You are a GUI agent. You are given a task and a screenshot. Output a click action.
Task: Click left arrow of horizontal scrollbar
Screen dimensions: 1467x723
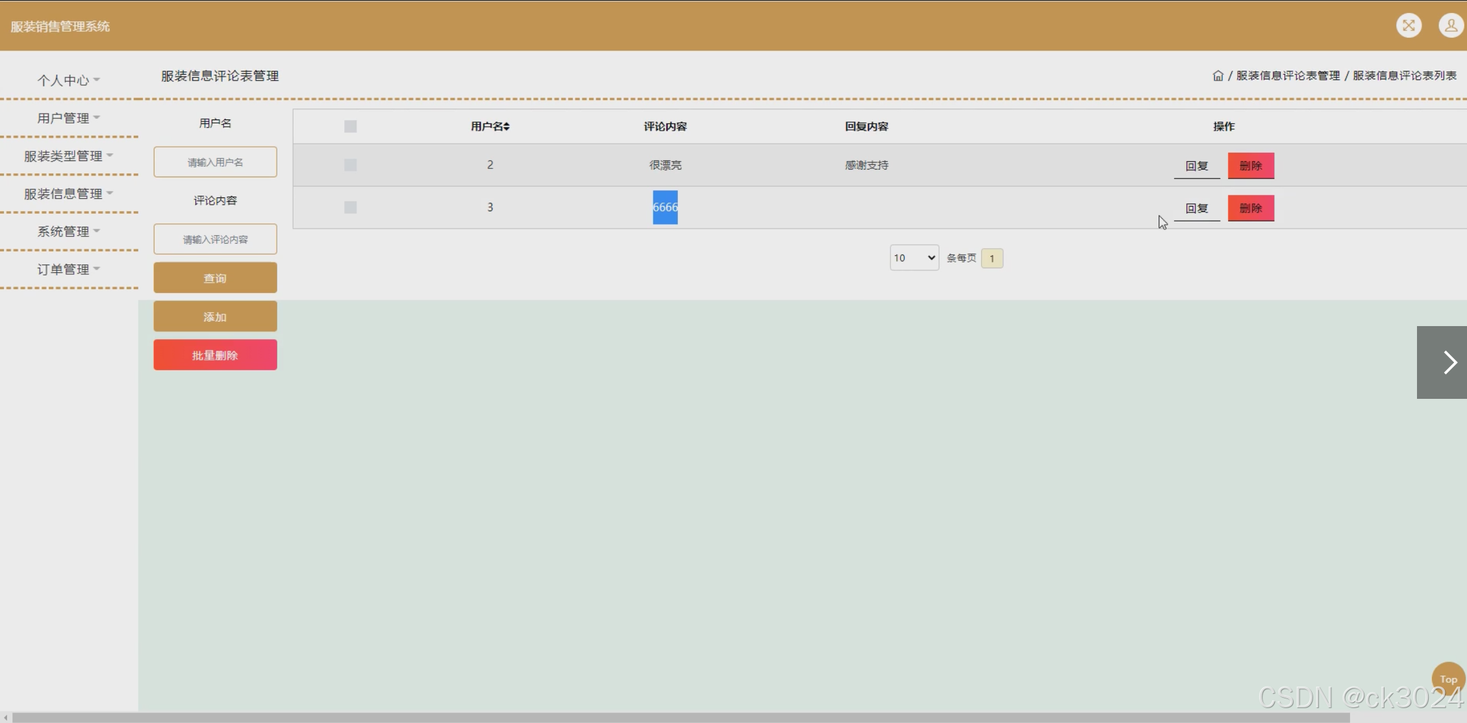tap(6, 718)
